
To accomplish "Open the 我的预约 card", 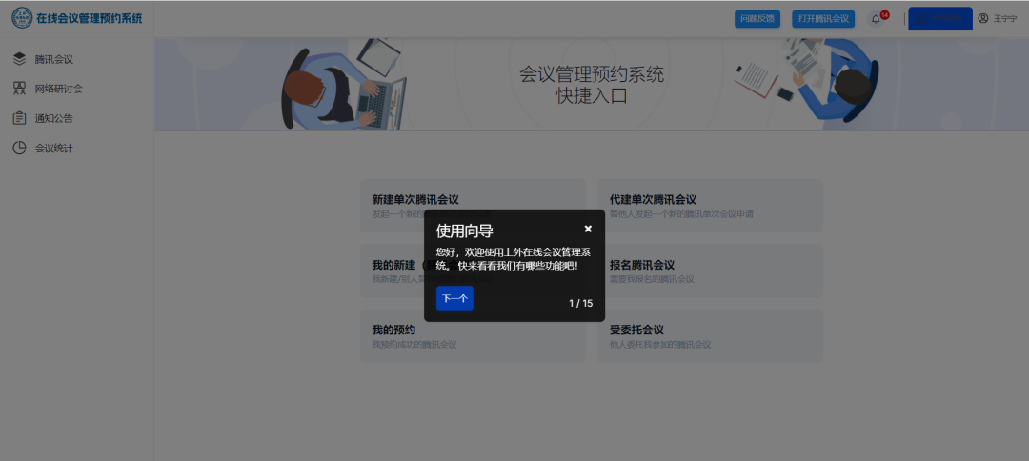I will (473, 336).
